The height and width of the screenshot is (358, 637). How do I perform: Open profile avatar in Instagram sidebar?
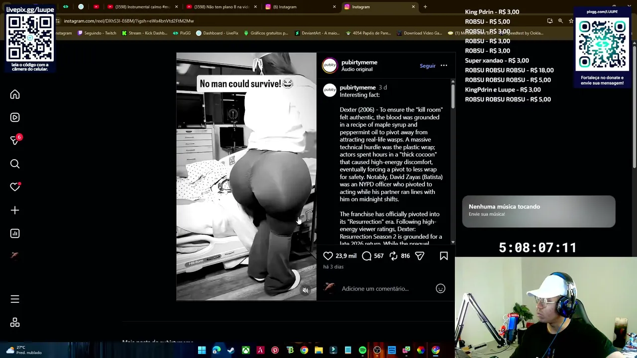15,255
